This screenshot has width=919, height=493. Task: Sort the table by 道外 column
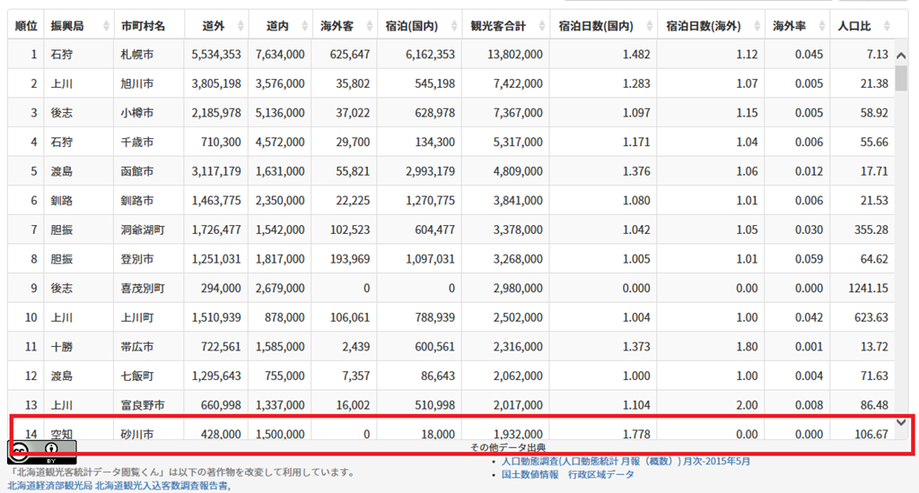click(215, 26)
